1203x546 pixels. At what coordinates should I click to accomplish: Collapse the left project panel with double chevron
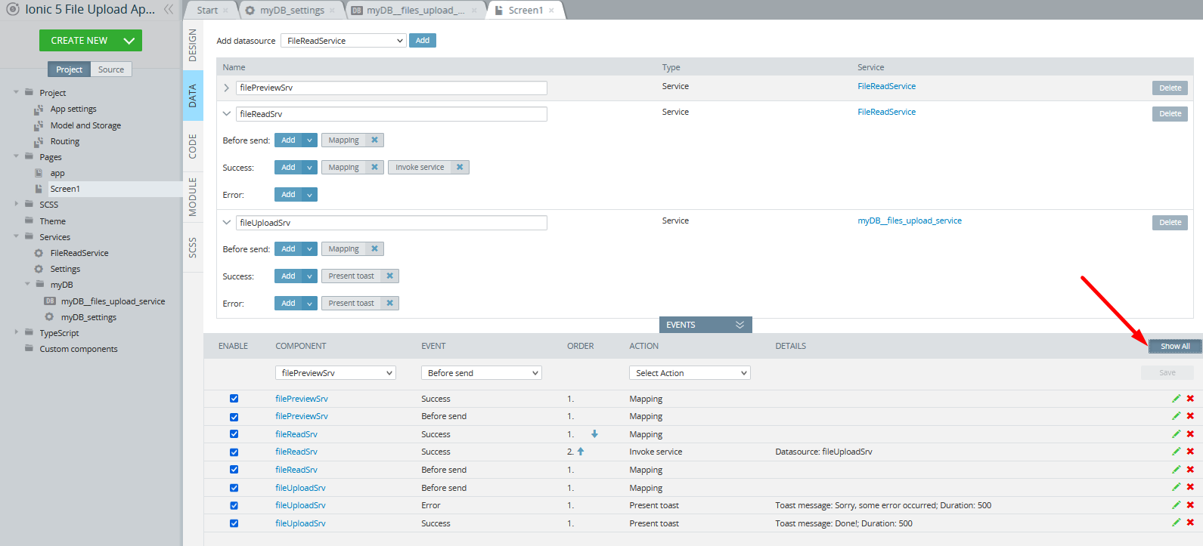point(169,9)
